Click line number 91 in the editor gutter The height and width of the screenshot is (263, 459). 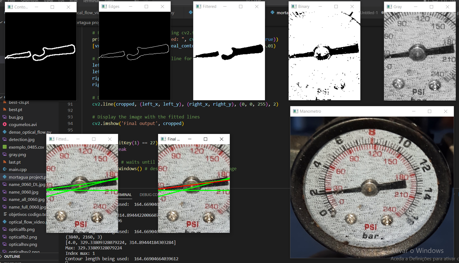[70, 104]
